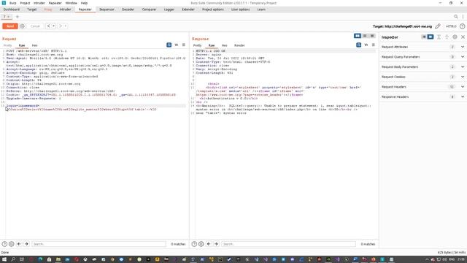Open the Request pane hamburger menu
467x263 pixels.
(183, 45)
